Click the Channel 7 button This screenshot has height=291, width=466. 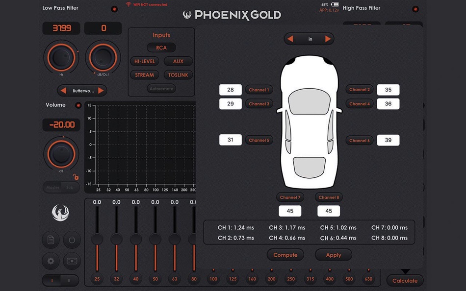pos(290,197)
